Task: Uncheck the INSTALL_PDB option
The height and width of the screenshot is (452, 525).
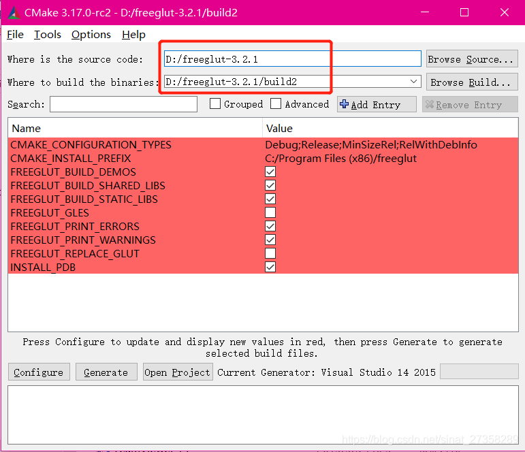Action: click(x=270, y=267)
